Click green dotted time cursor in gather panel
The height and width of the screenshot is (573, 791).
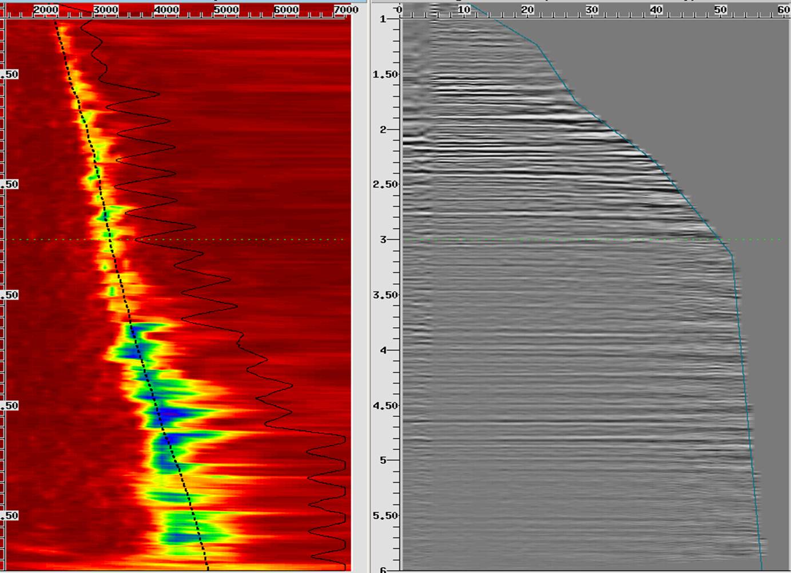coord(592,240)
